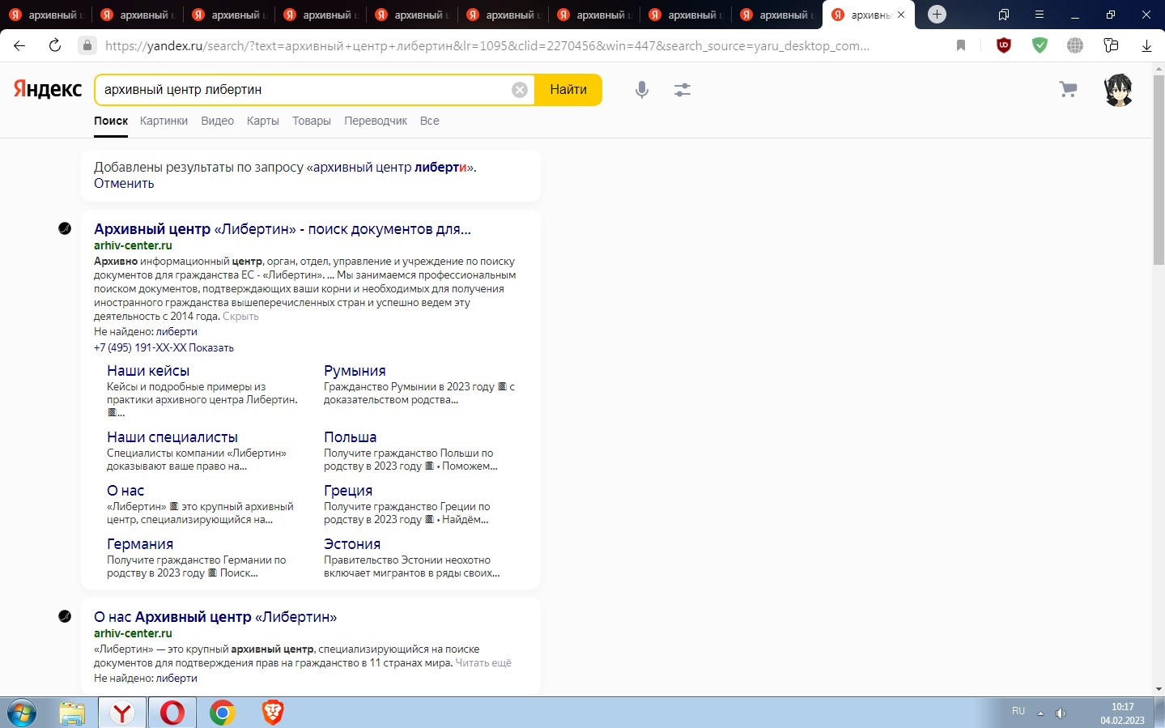Open the Все services tab

(x=430, y=121)
